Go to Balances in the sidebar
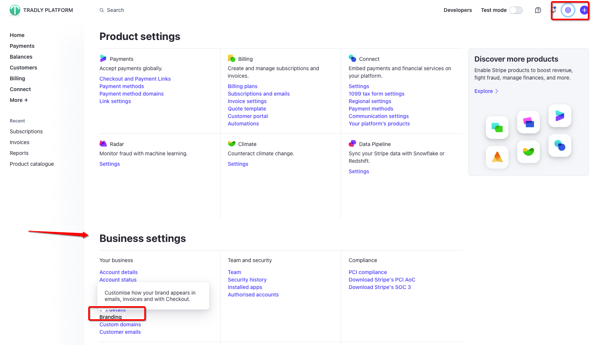This screenshot has width=611, height=345. [21, 57]
